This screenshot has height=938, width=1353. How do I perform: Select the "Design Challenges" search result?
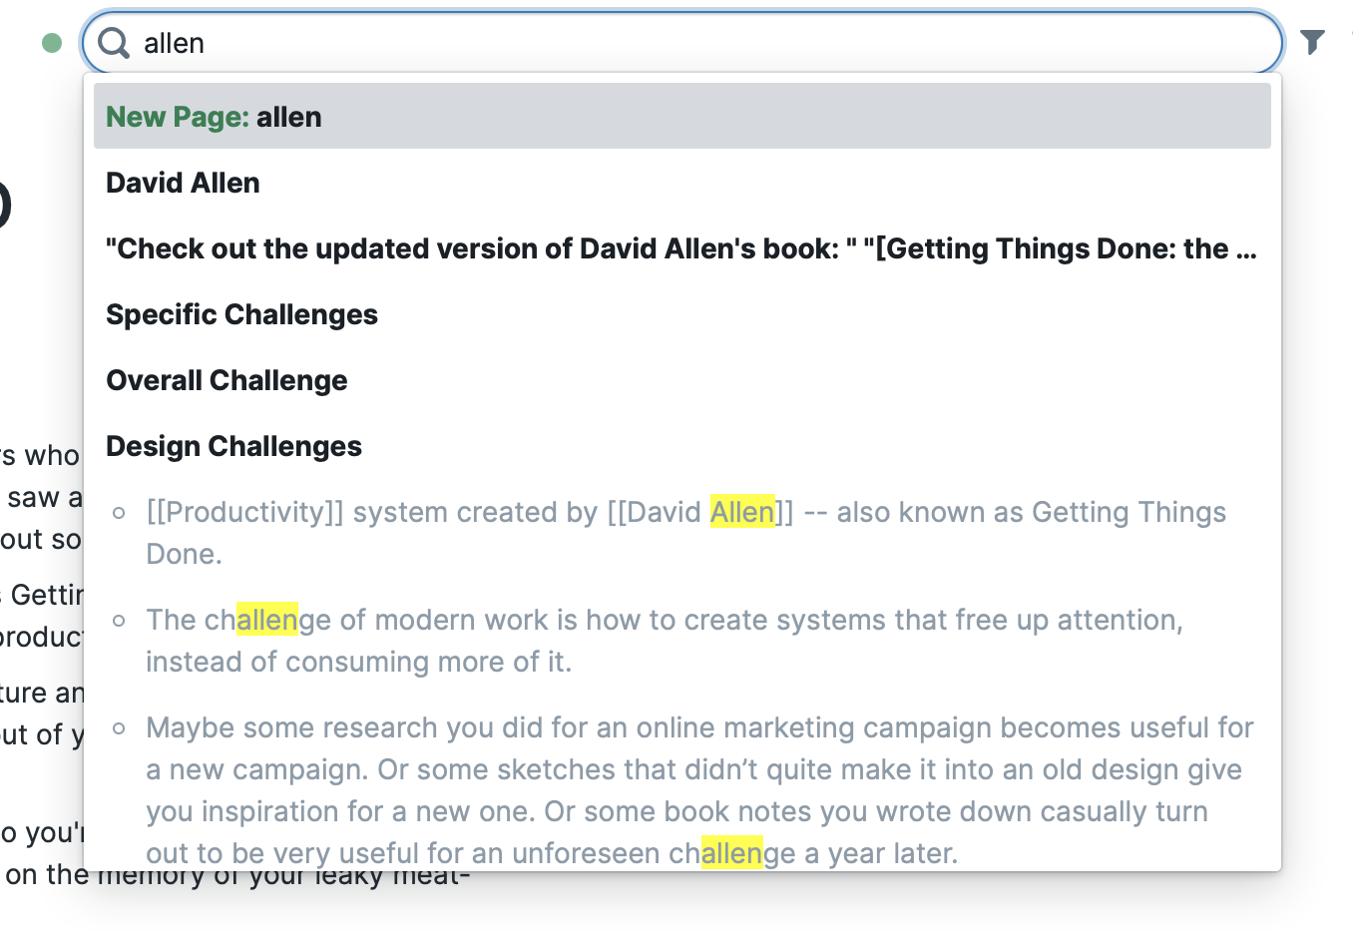click(x=233, y=446)
